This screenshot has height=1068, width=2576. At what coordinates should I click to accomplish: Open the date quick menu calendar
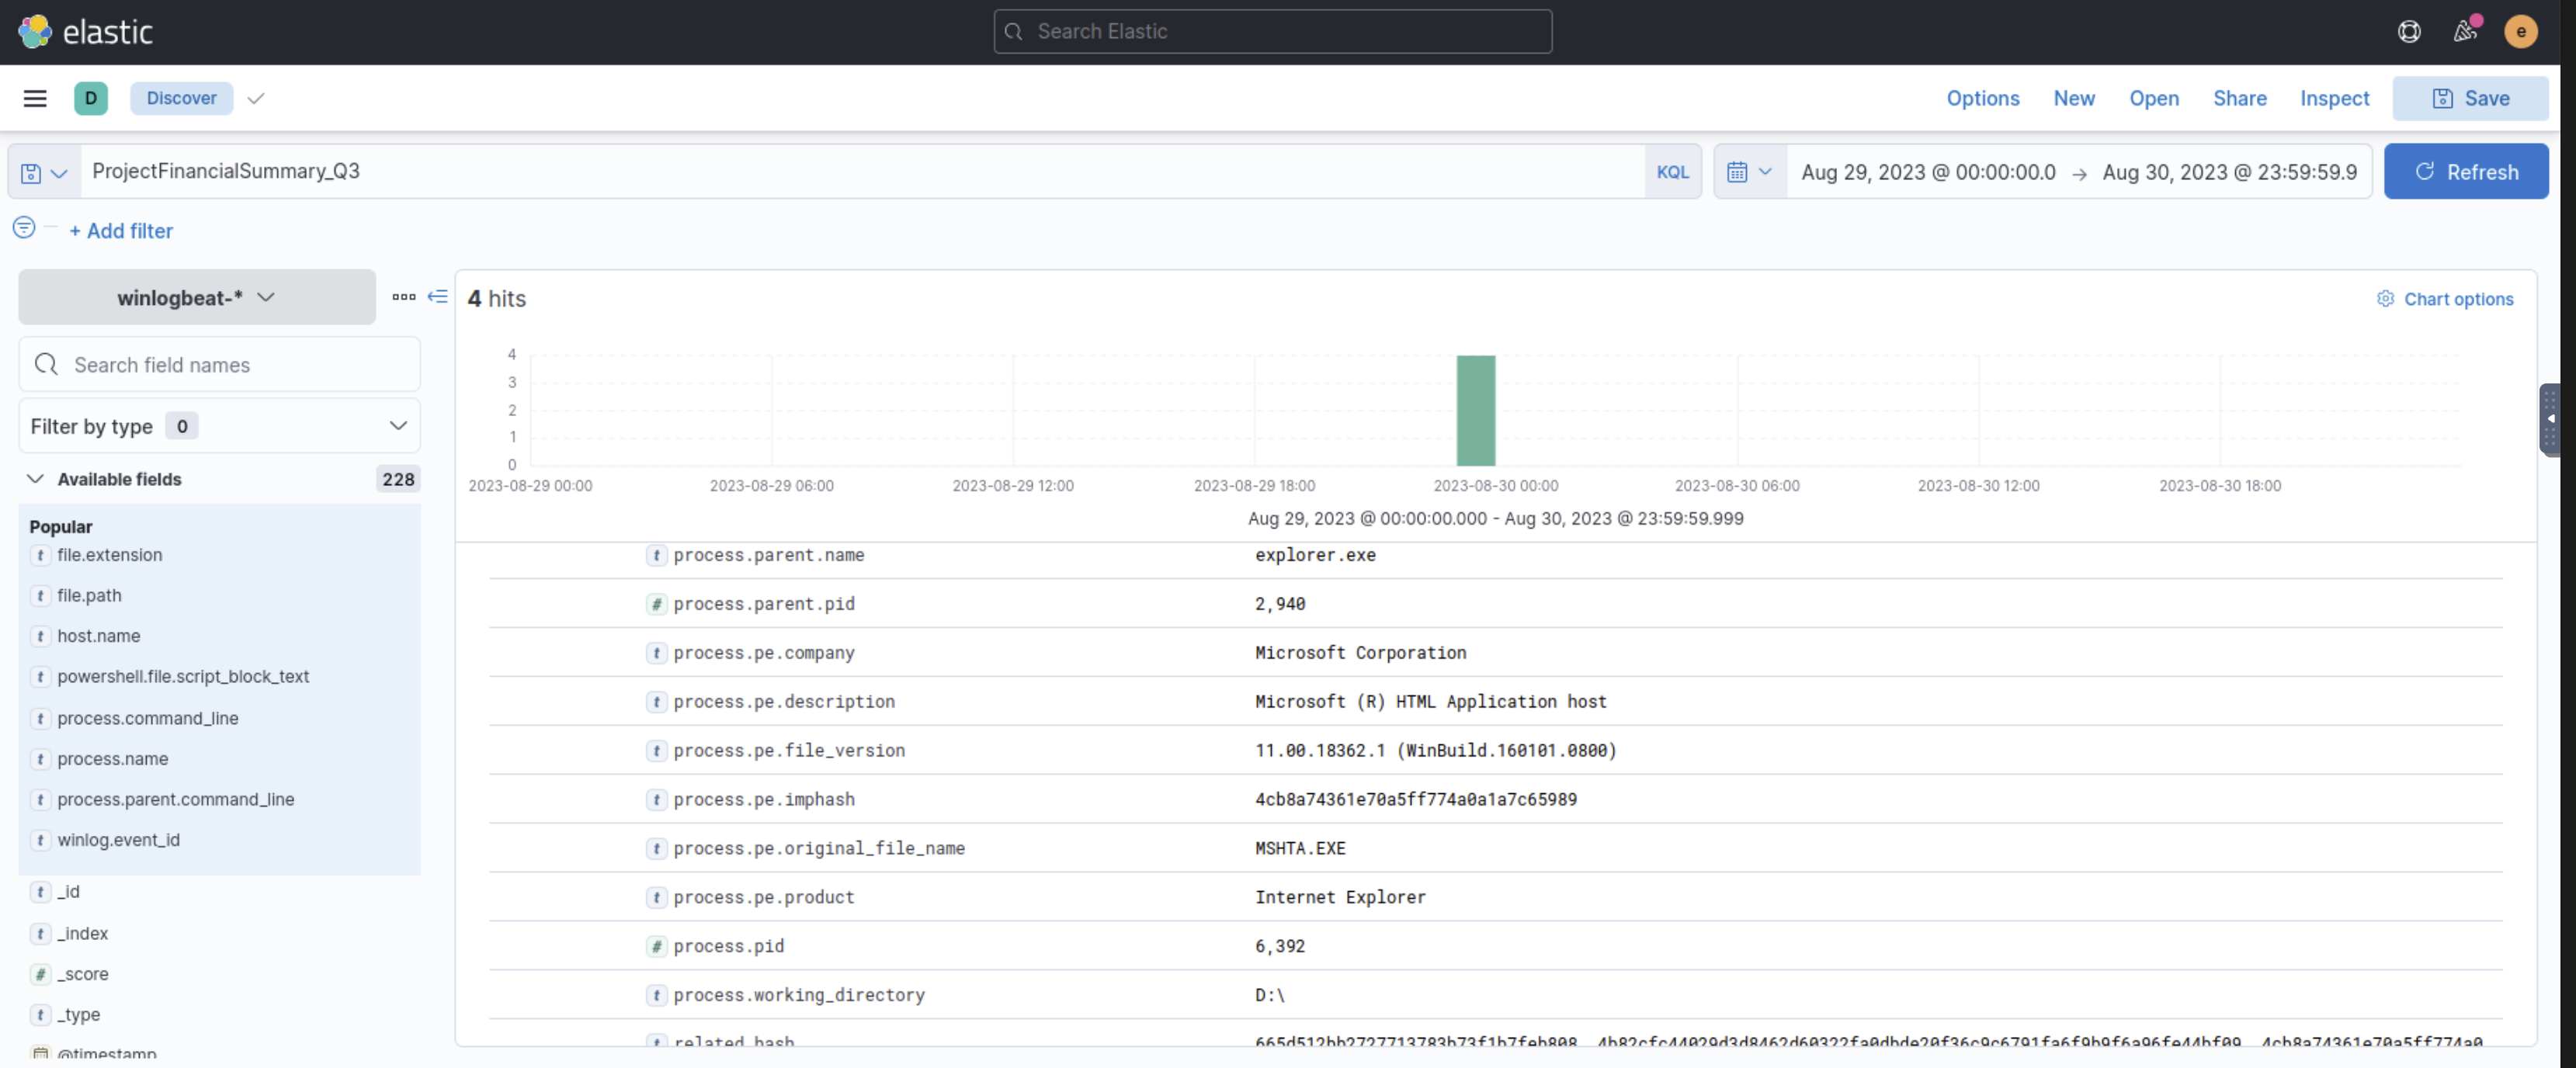pos(1749,172)
